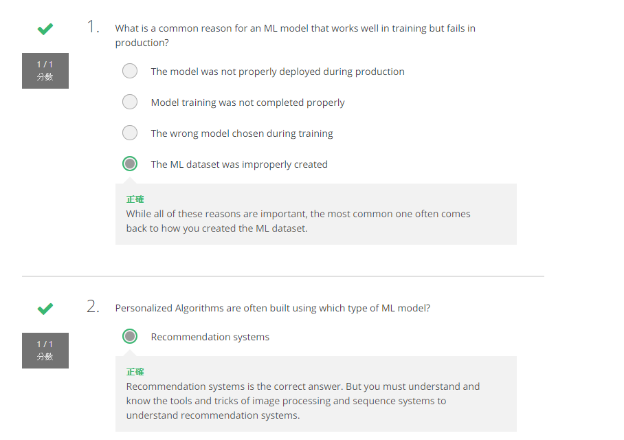Click the 'The ML dataset was improperly created' label
This screenshot has width=624, height=440.
click(239, 164)
